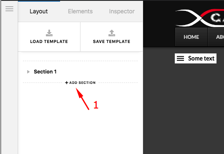Click the dark preview area below Some text

(x=184, y=109)
